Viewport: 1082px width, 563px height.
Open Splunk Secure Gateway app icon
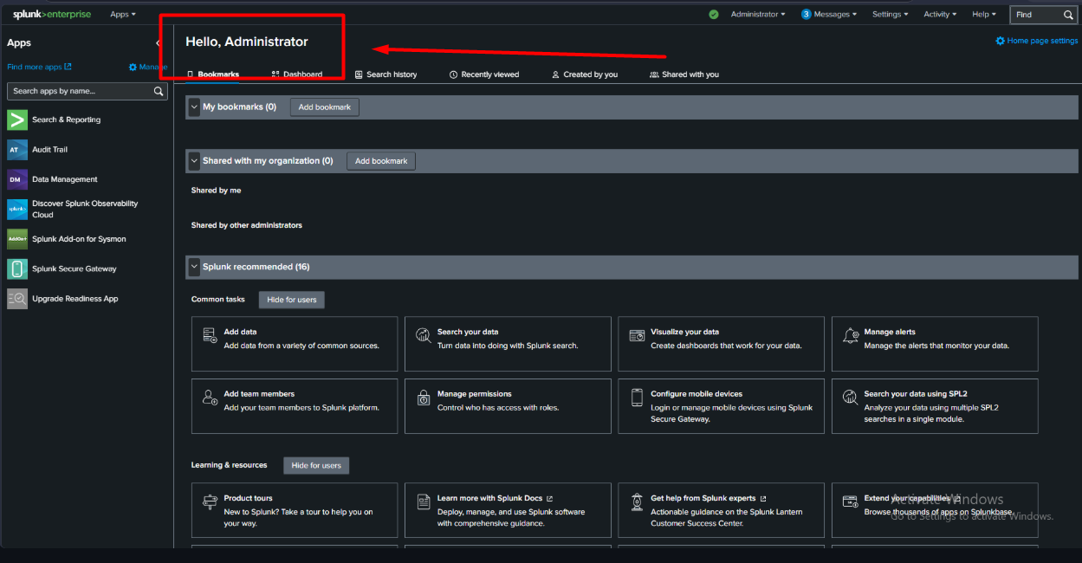coord(17,269)
